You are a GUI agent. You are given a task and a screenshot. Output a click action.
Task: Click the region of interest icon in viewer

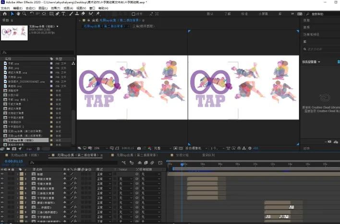click(175, 148)
